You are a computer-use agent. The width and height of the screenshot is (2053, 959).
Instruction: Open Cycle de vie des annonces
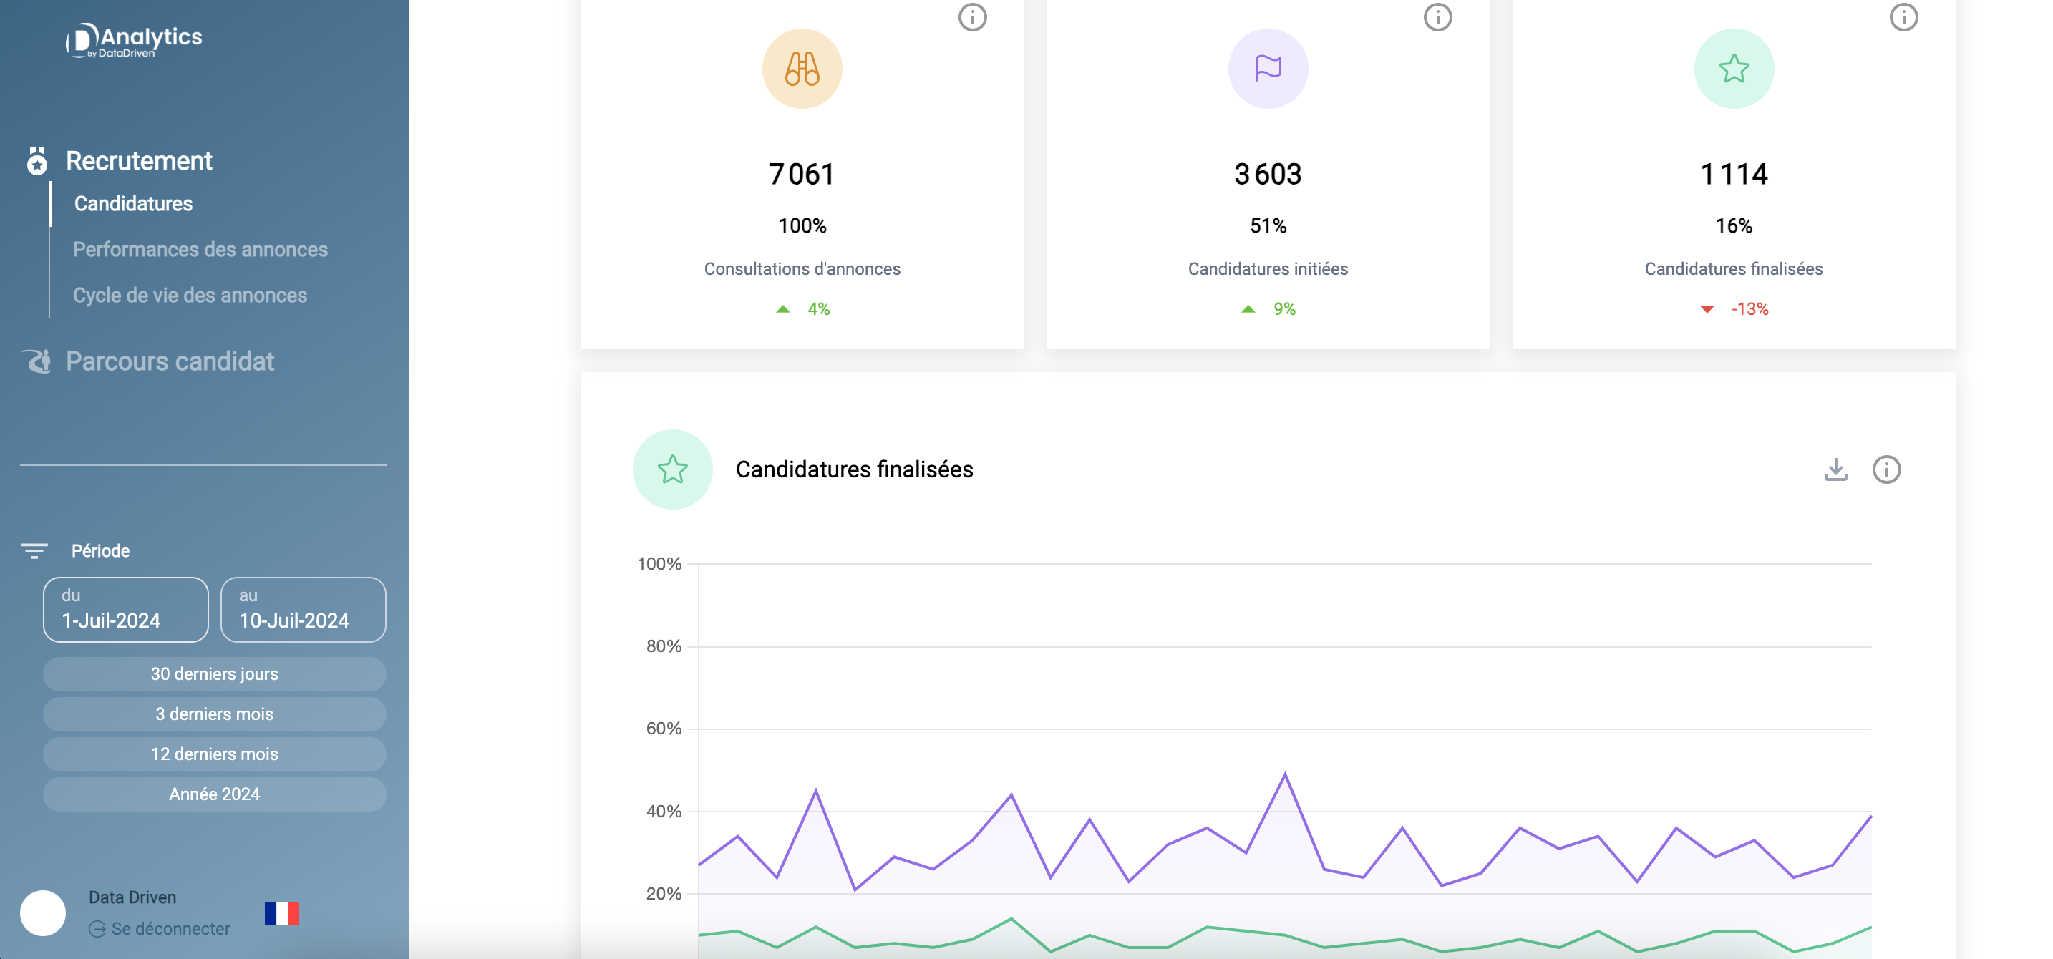coord(190,295)
